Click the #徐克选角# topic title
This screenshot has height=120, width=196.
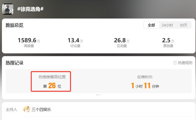point(30,9)
